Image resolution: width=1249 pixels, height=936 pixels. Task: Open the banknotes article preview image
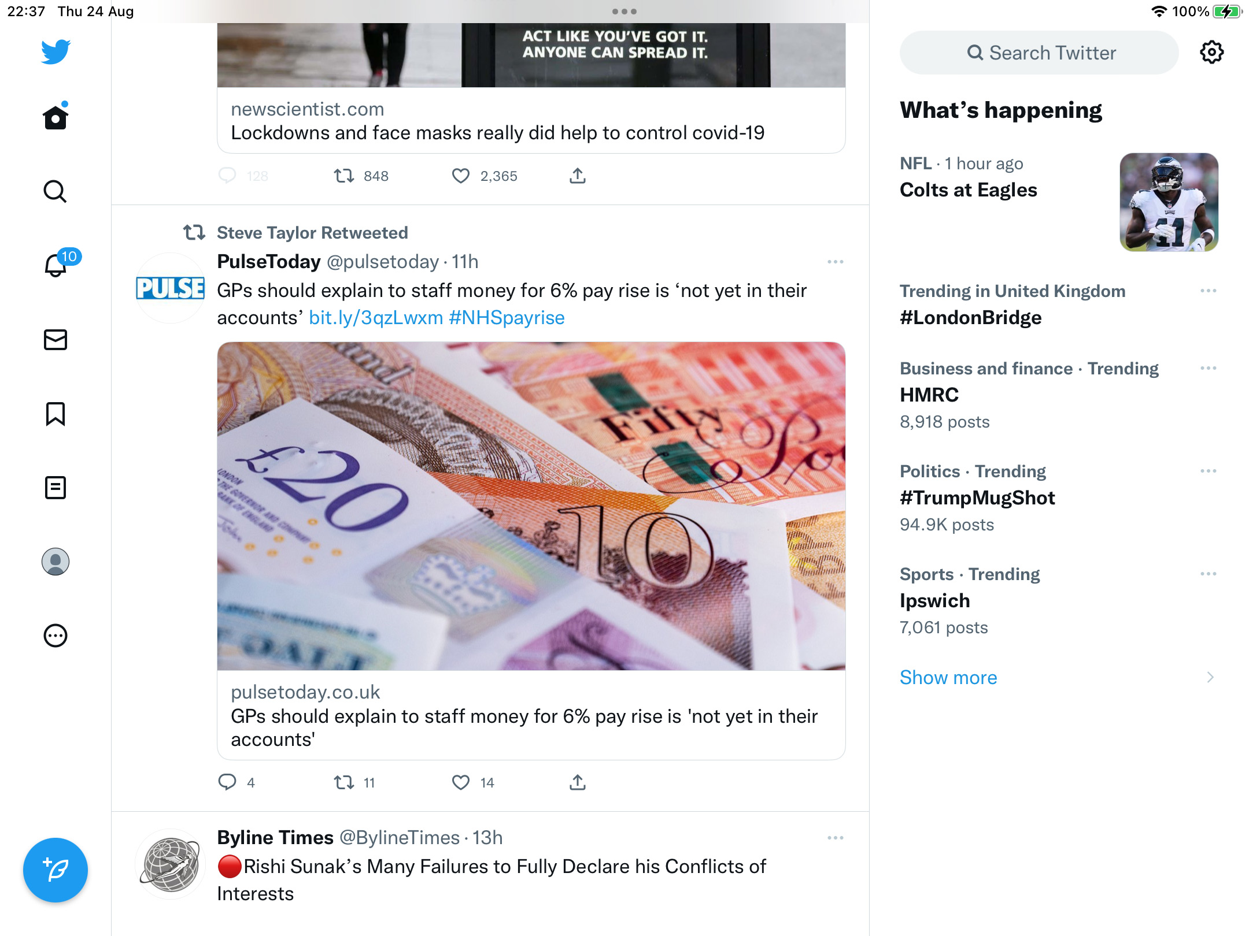click(x=531, y=506)
